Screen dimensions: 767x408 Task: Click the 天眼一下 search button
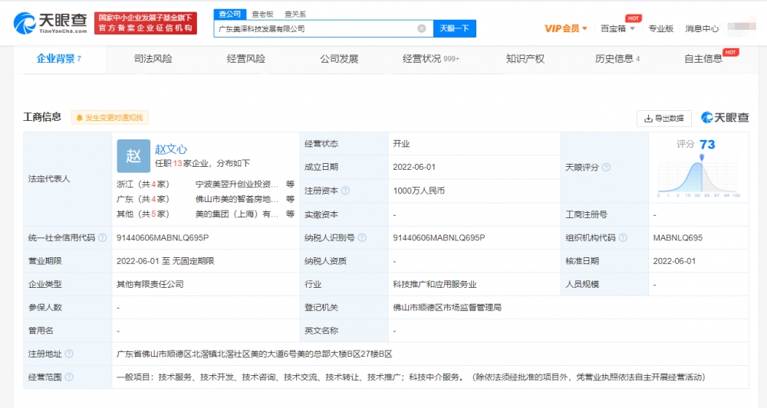[454, 29]
